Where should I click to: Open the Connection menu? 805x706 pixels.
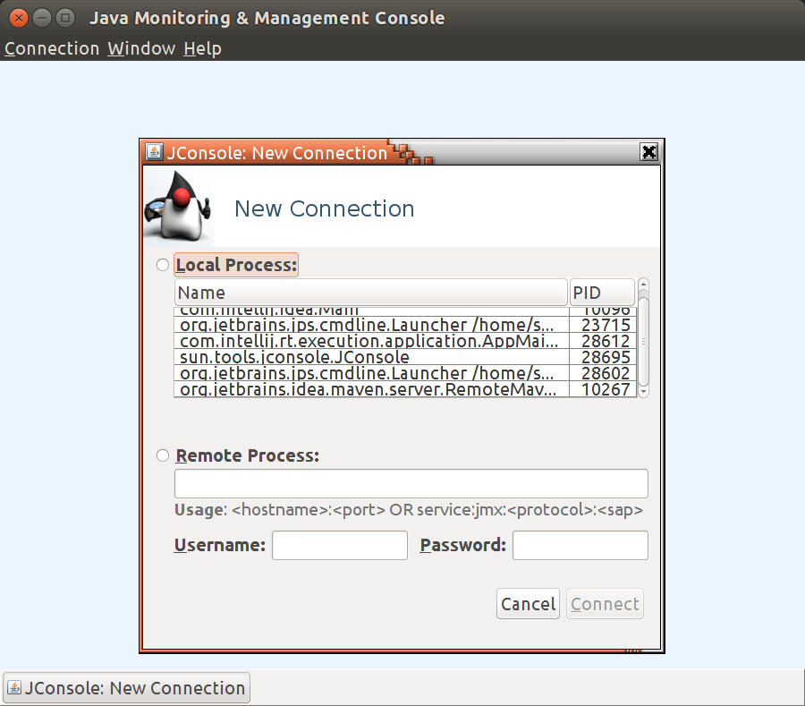(x=52, y=49)
